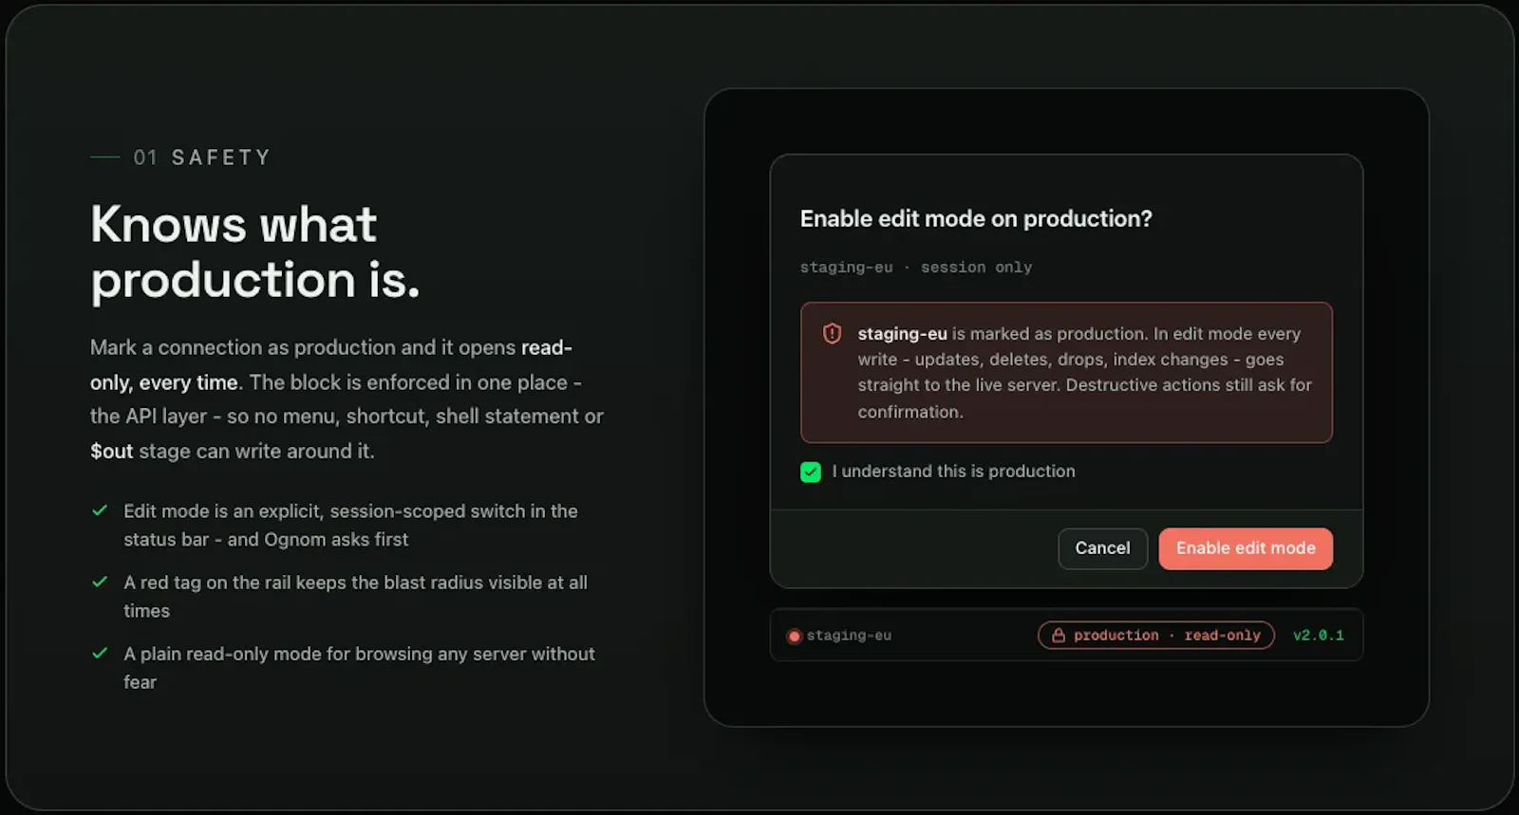The image size is (1519, 815).
Task: Click the shield warning icon in the alert
Action: [x=833, y=334]
